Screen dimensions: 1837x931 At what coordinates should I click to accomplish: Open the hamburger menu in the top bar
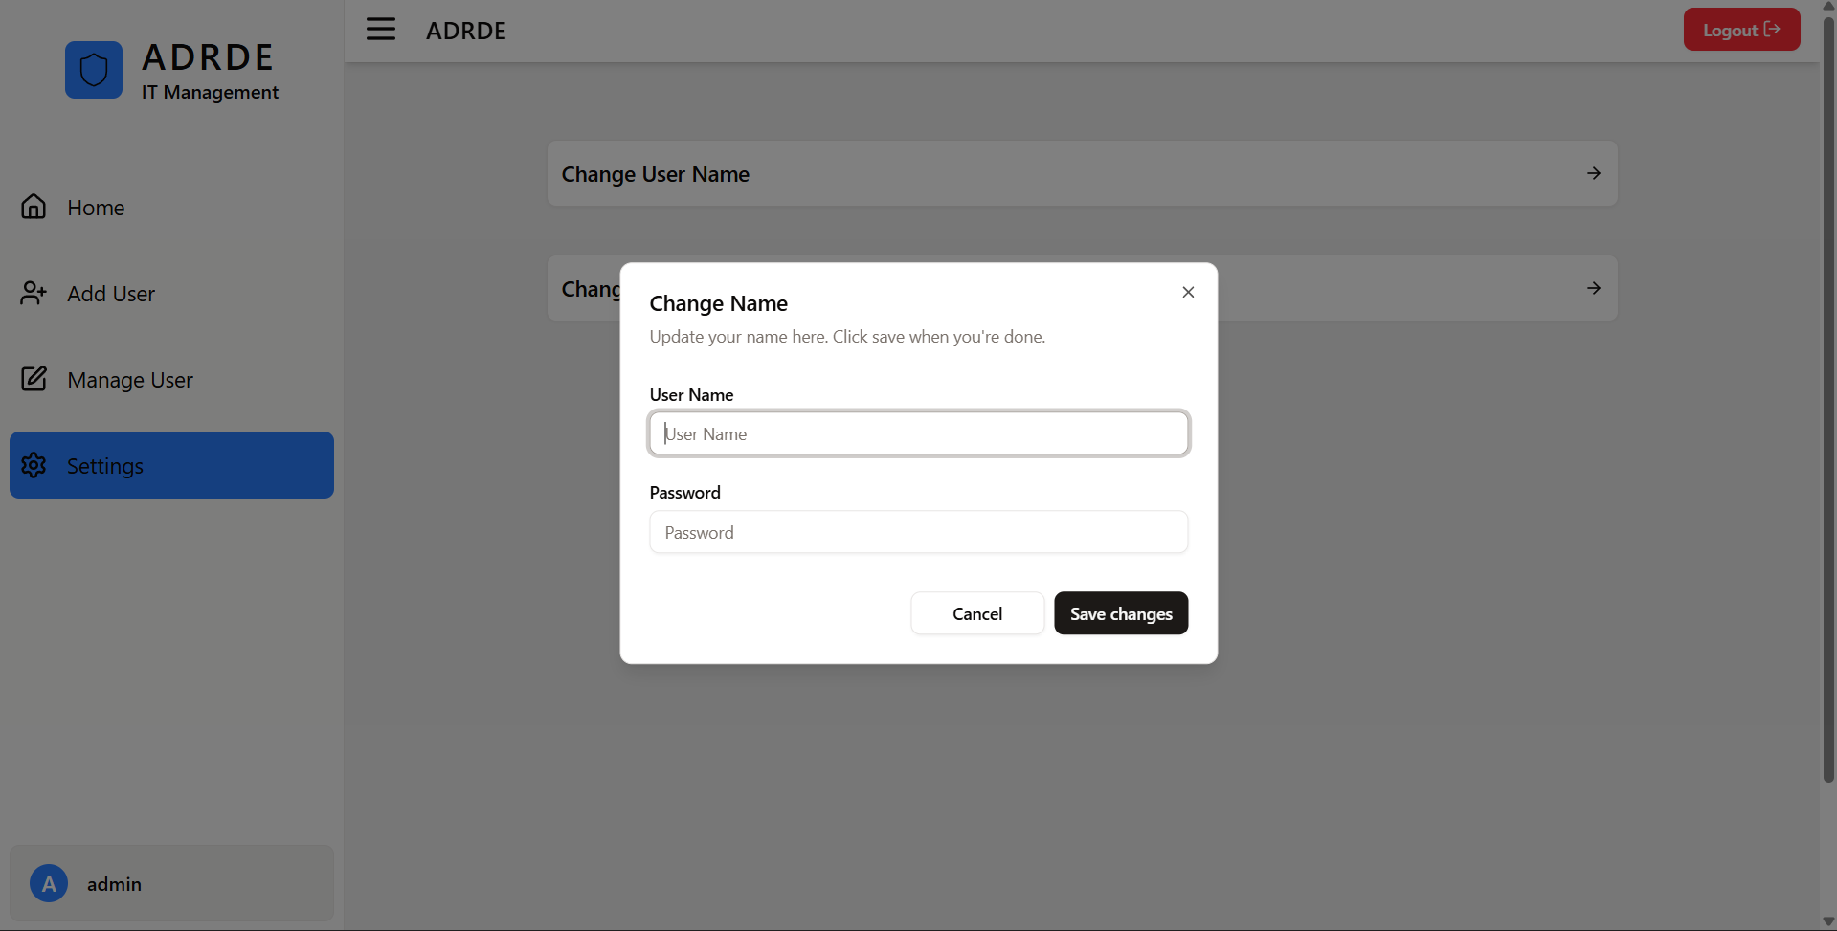(x=380, y=29)
